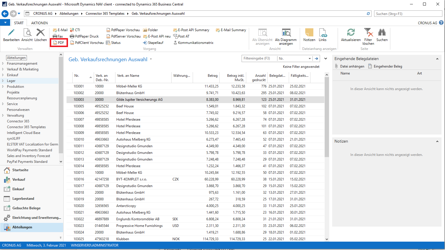
Task: Open Gebuchte Belege navigation section
Action: 32,208
